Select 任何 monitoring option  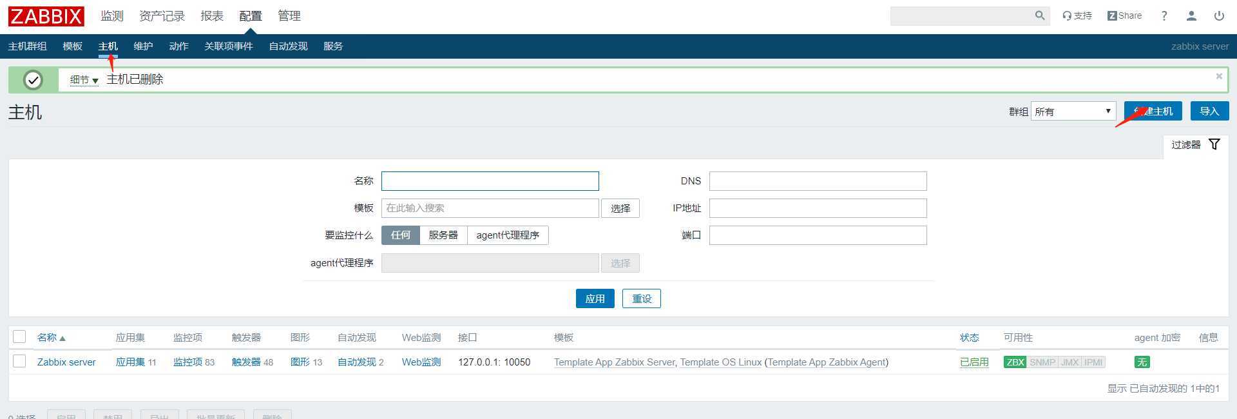400,235
